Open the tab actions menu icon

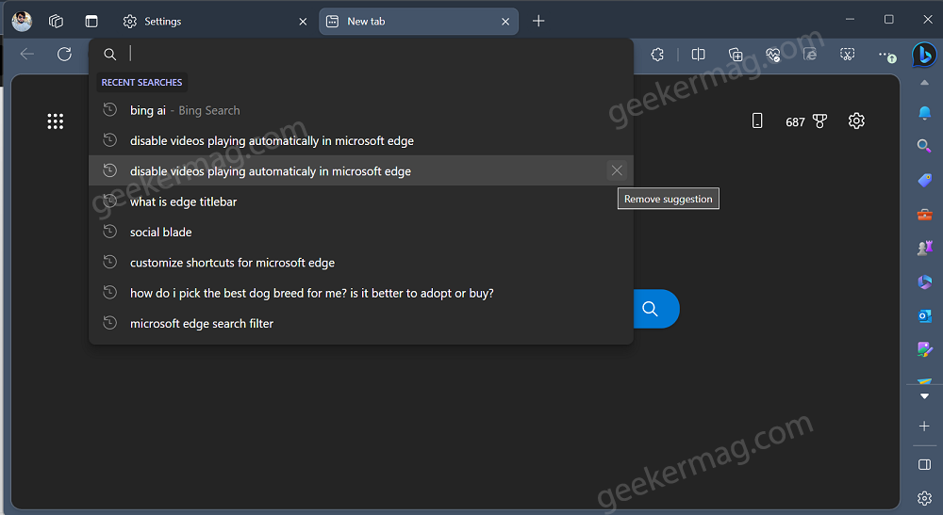pyautogui.click(x=91, y=21)
